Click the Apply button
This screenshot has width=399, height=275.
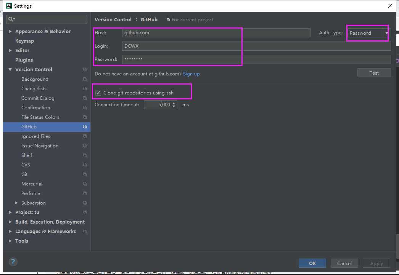pyautogui.click(x=376, y=263)
